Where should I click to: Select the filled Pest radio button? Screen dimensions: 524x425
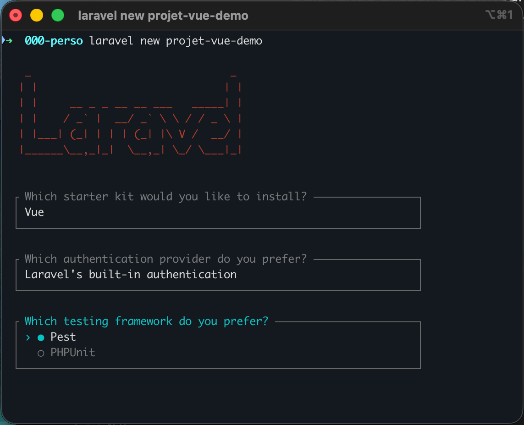pyautogui.click(x=41, y=337)
